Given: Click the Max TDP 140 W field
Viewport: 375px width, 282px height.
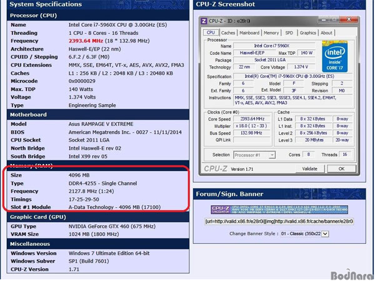Looking at the screenshot, I should [x=306, y=53].
